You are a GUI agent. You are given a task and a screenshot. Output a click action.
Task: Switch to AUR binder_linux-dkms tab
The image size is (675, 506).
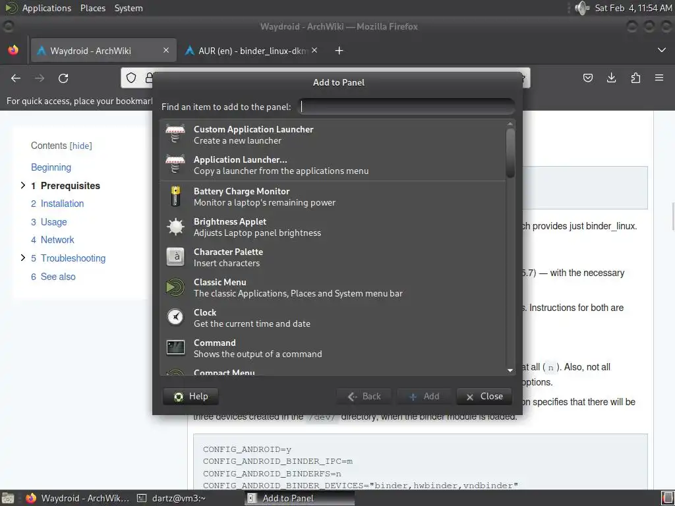(x=252, y=50)
